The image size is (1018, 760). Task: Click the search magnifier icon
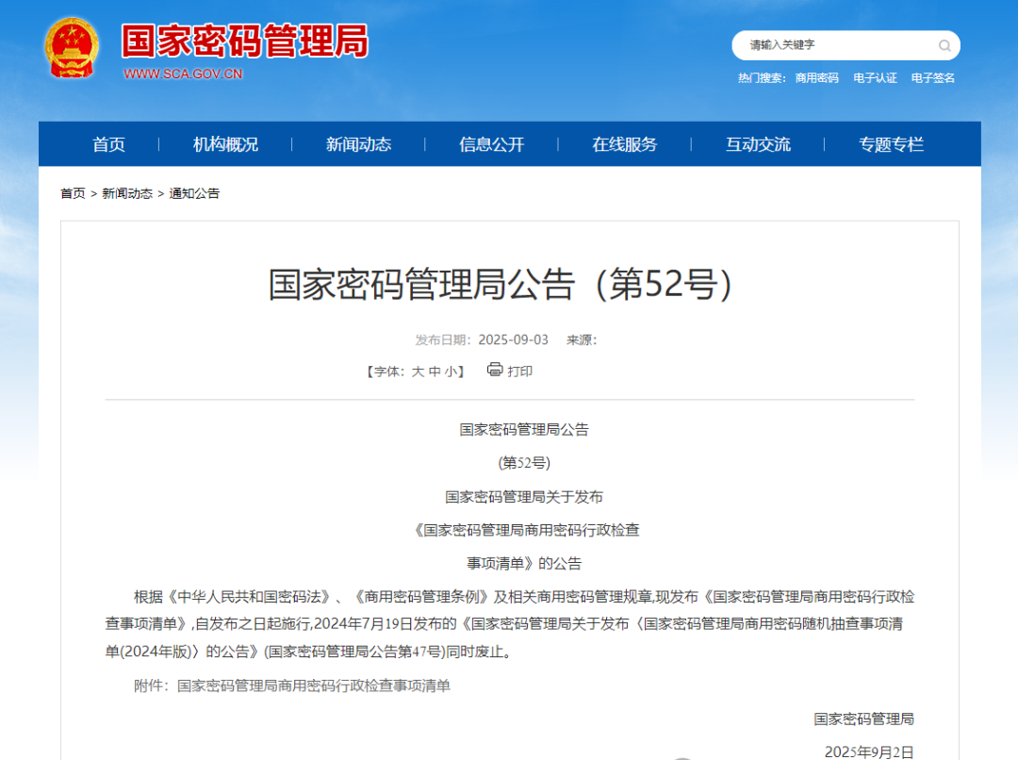click(944, 45)
